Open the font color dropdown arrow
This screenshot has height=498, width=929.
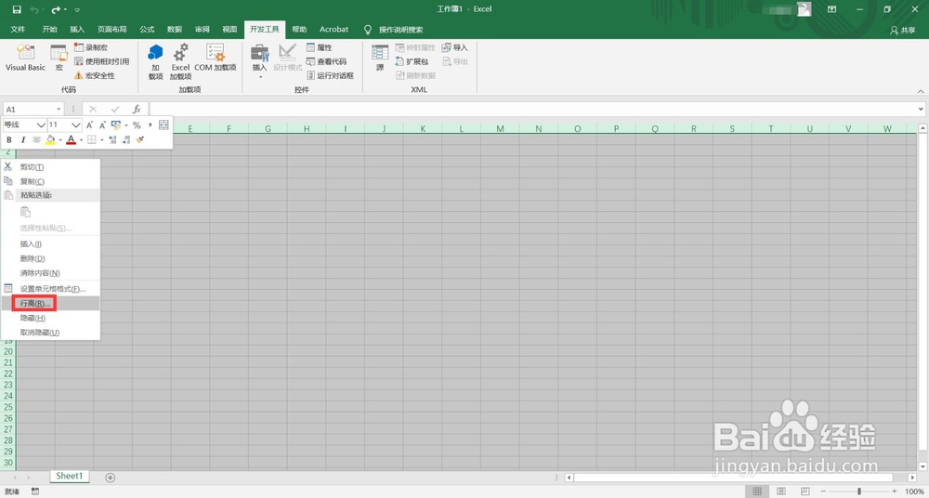(x=81, y=140)
